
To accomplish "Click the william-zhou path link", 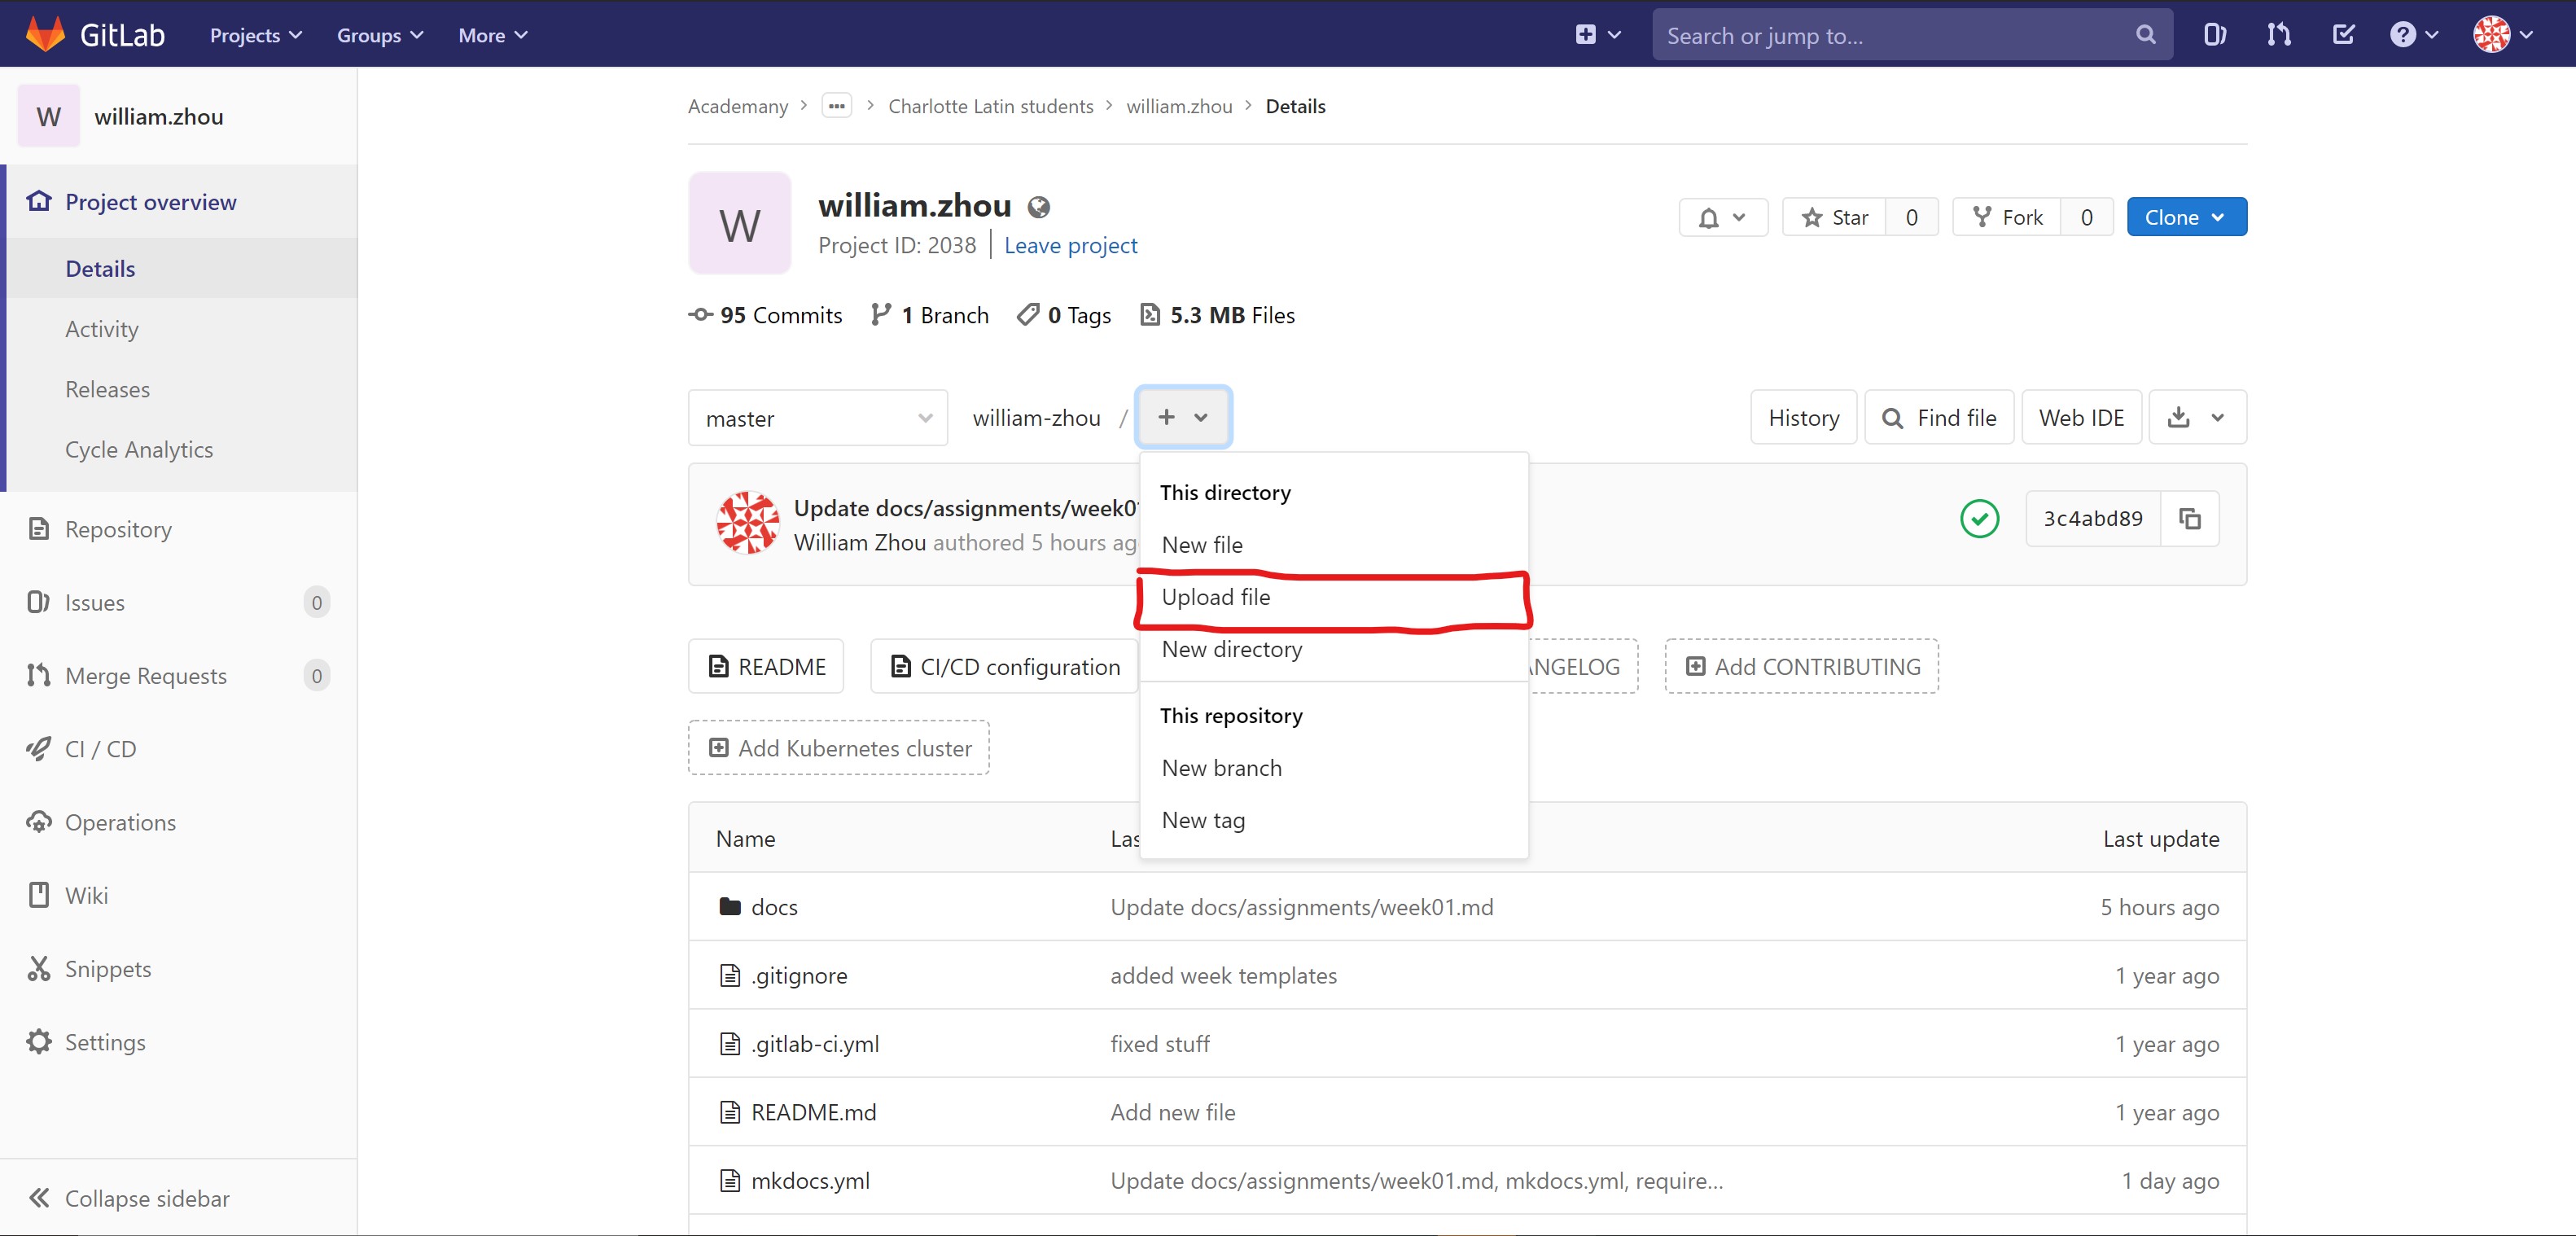I will (x=1036, y=418).
